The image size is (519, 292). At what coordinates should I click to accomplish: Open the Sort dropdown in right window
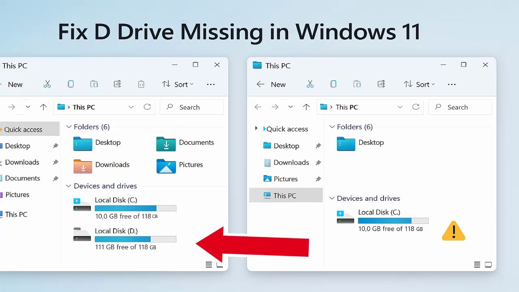(419, 84)
